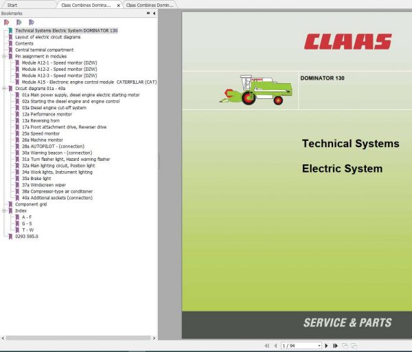
Task: Collapse the Pin assignment in modules node
Action: [4, 56]
